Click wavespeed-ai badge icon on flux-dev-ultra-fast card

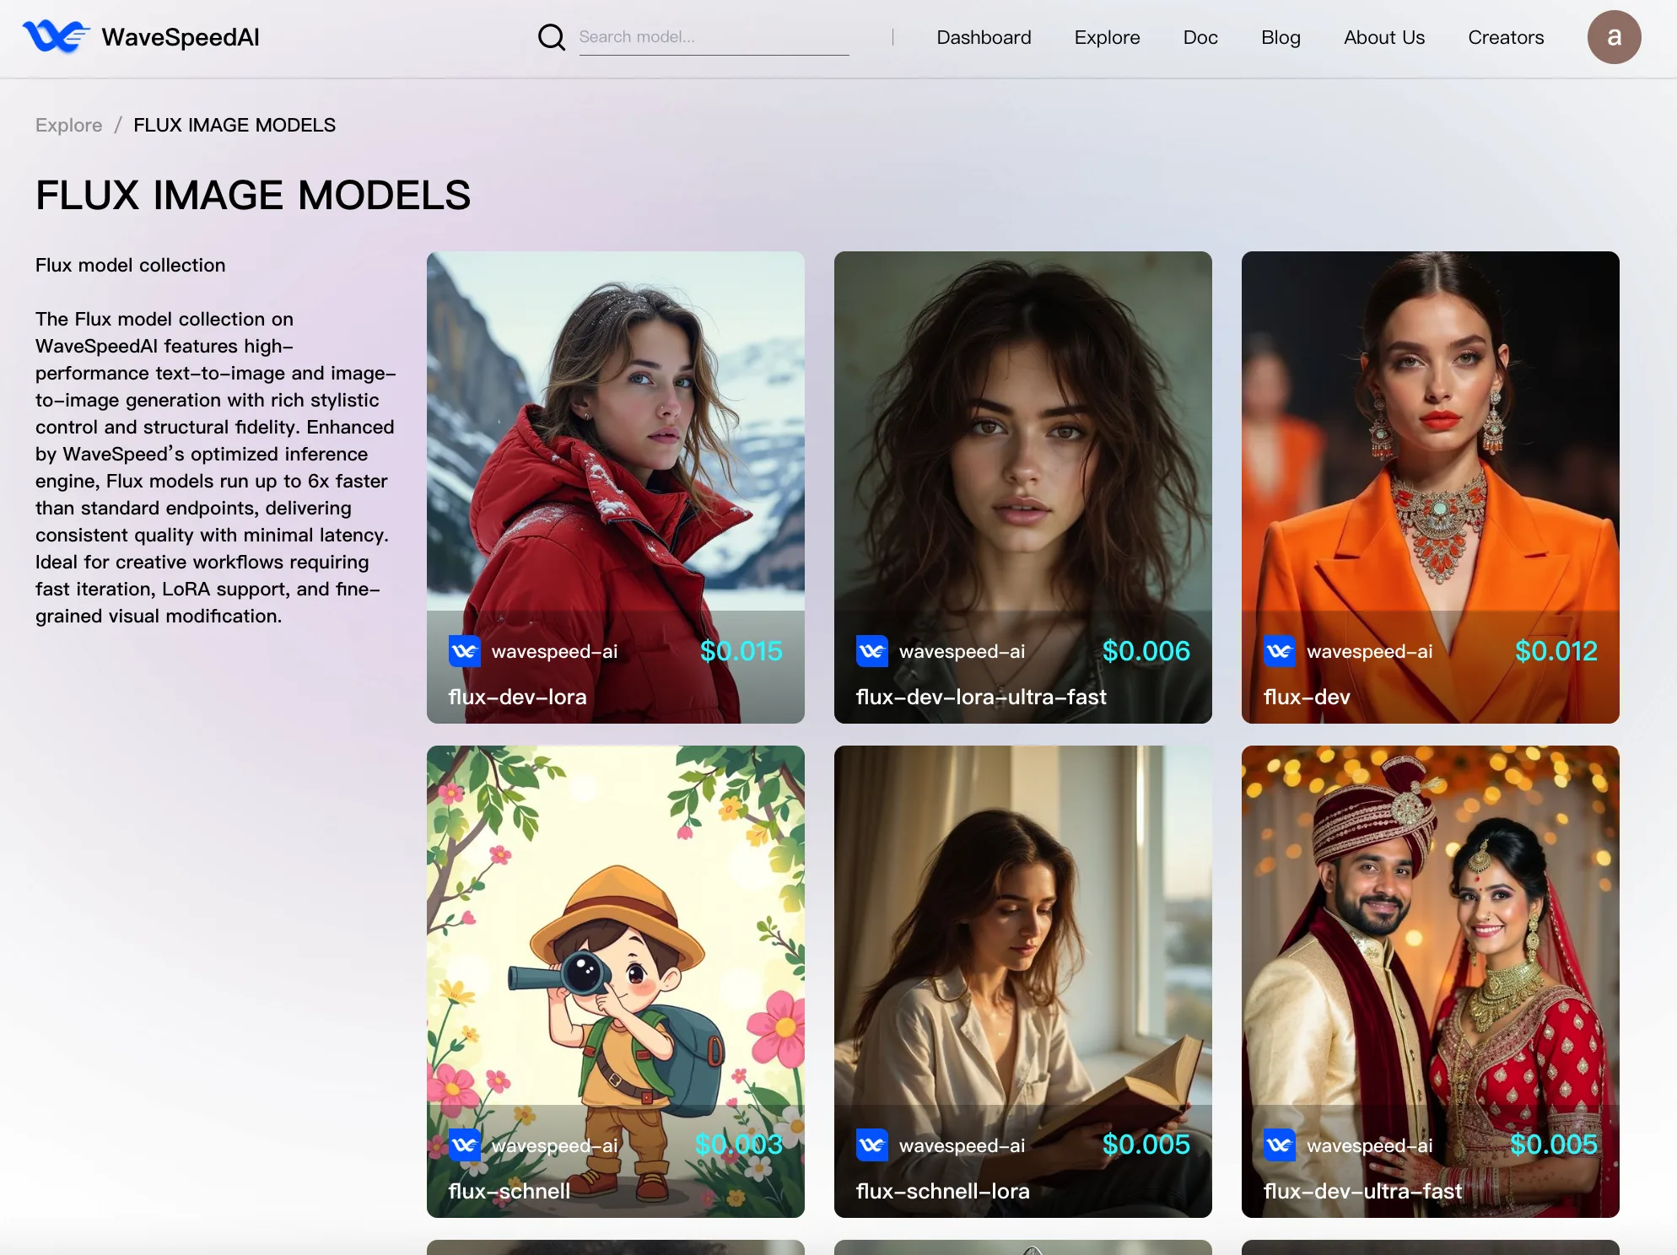pyautogui.click(x=1279, y=1145)
